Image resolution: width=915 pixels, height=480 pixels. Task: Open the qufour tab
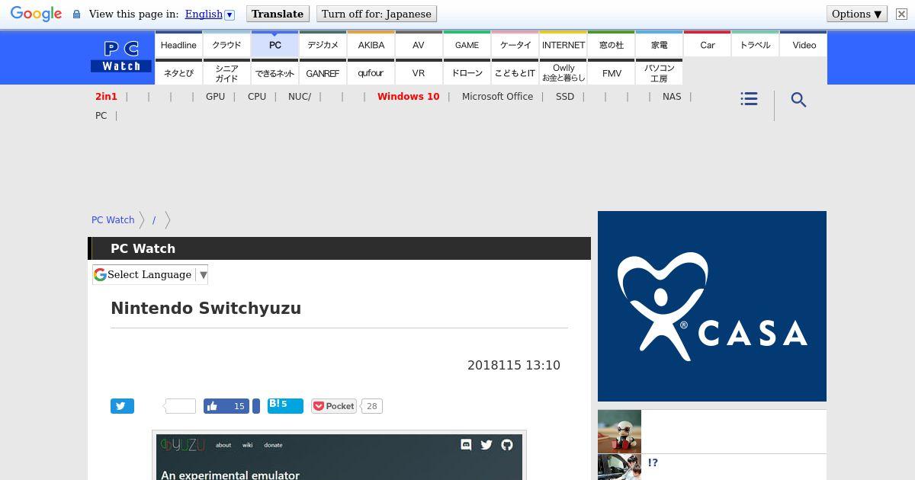pos(371,72)
